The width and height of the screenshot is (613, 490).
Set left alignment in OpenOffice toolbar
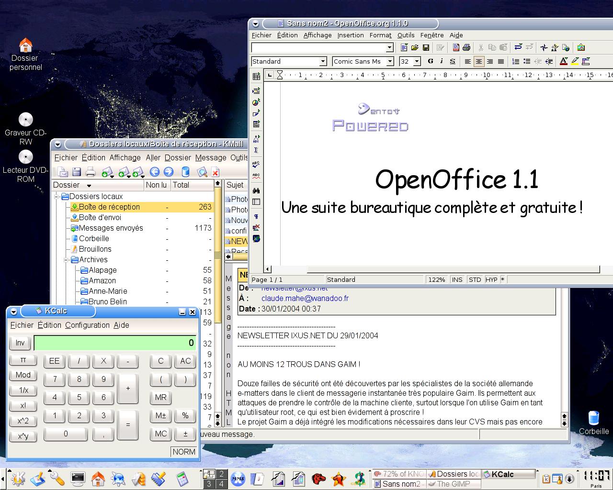(x=467, y=61)
